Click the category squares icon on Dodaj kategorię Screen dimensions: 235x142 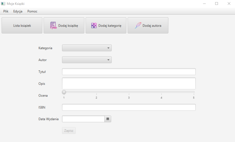94,26
